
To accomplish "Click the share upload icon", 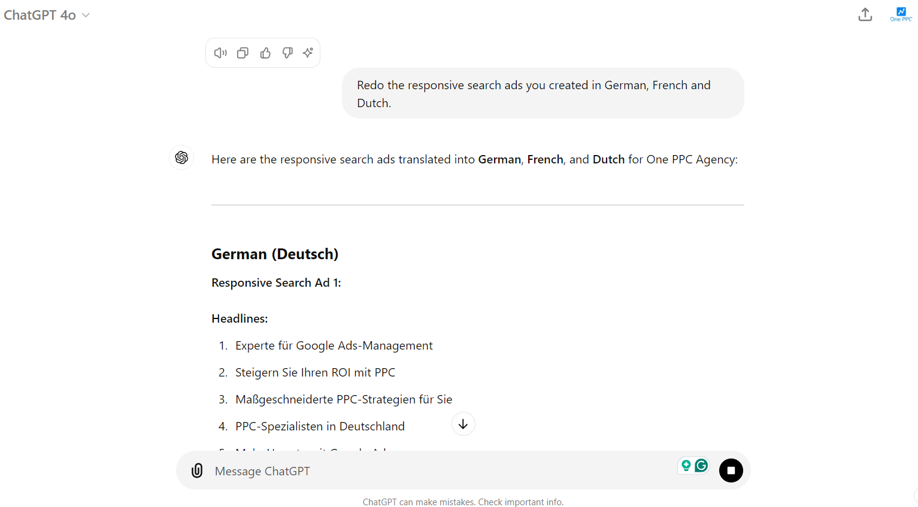I will [865, 14].
